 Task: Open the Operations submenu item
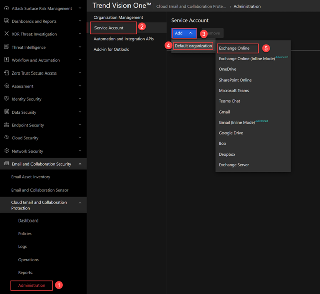click(28, 260)
